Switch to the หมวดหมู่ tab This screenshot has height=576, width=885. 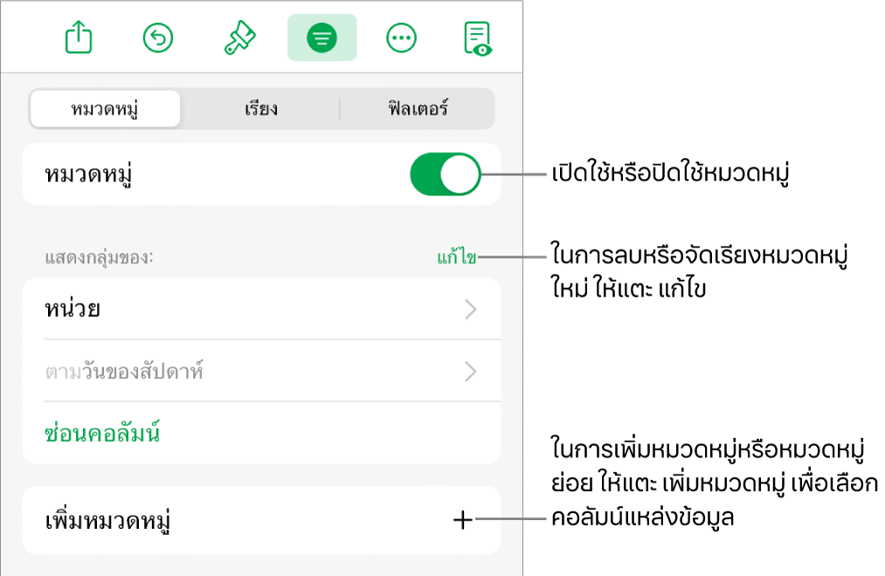[105, 108]
